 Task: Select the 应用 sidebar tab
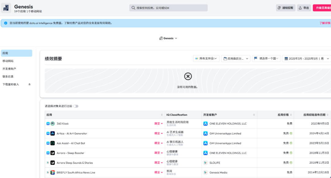[17, 53]
